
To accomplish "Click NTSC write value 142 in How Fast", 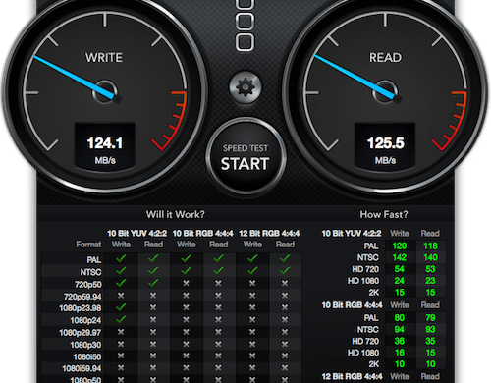I will (x=400, y=257).
